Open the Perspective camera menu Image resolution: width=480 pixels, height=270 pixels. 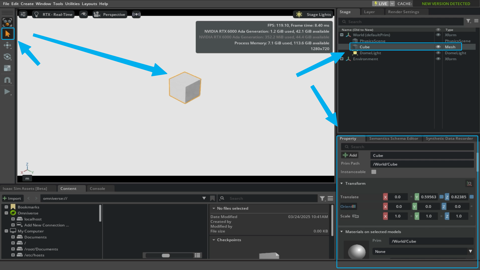click(x=109, y=14)
